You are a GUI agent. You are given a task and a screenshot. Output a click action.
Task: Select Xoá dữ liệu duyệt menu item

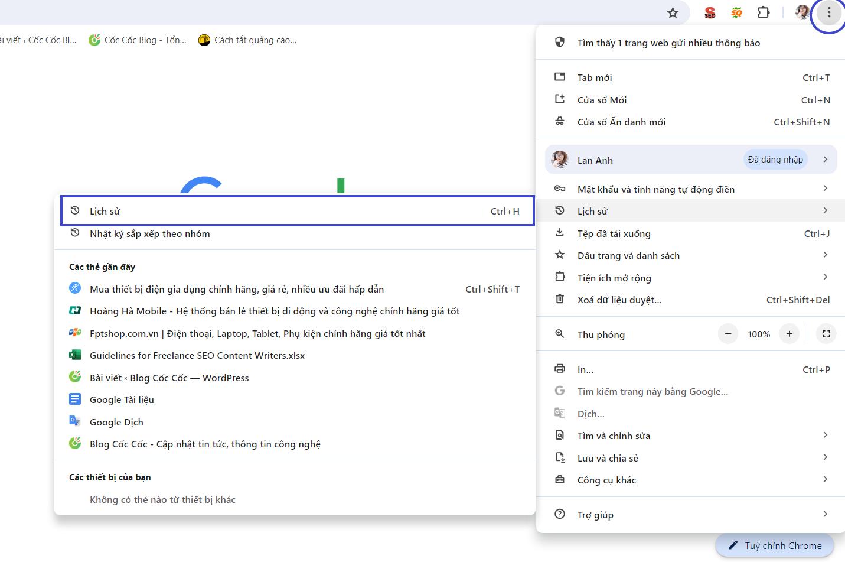tap(691, 300)
